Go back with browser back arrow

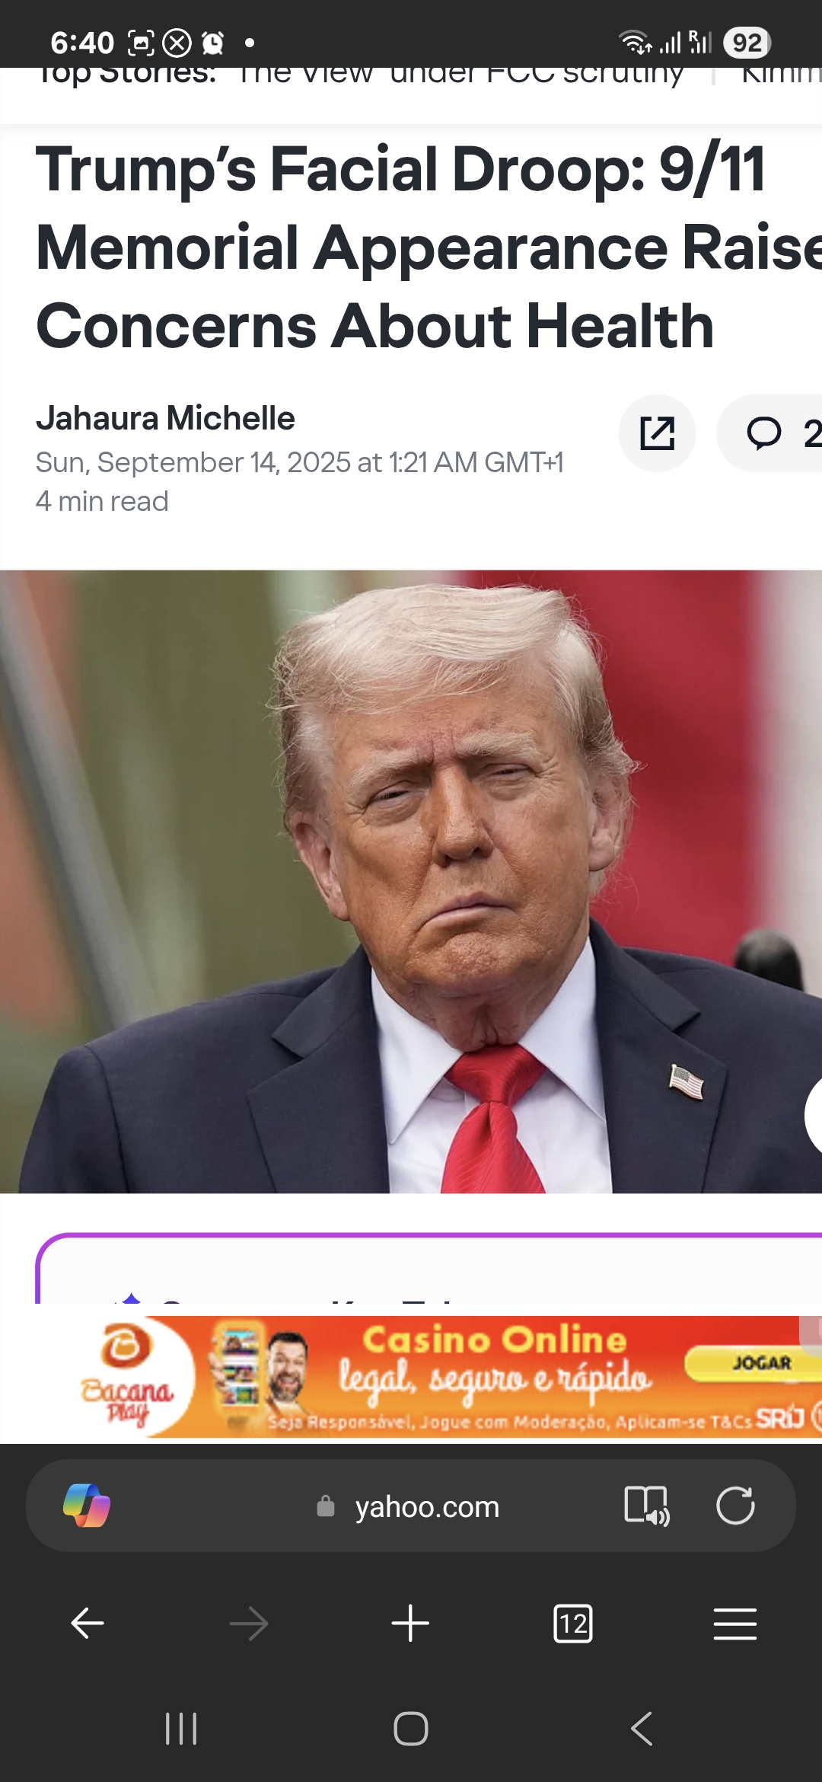click(x=88, y=1623)
